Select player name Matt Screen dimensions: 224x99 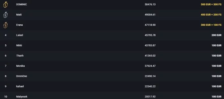(19, 15)
